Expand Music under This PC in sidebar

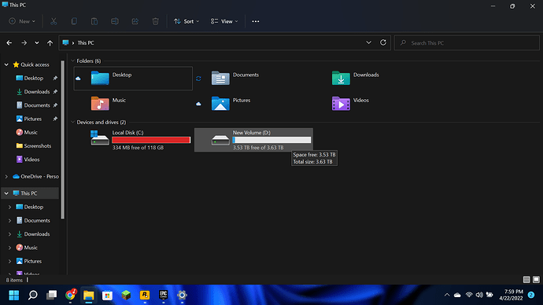coord(9,248)
